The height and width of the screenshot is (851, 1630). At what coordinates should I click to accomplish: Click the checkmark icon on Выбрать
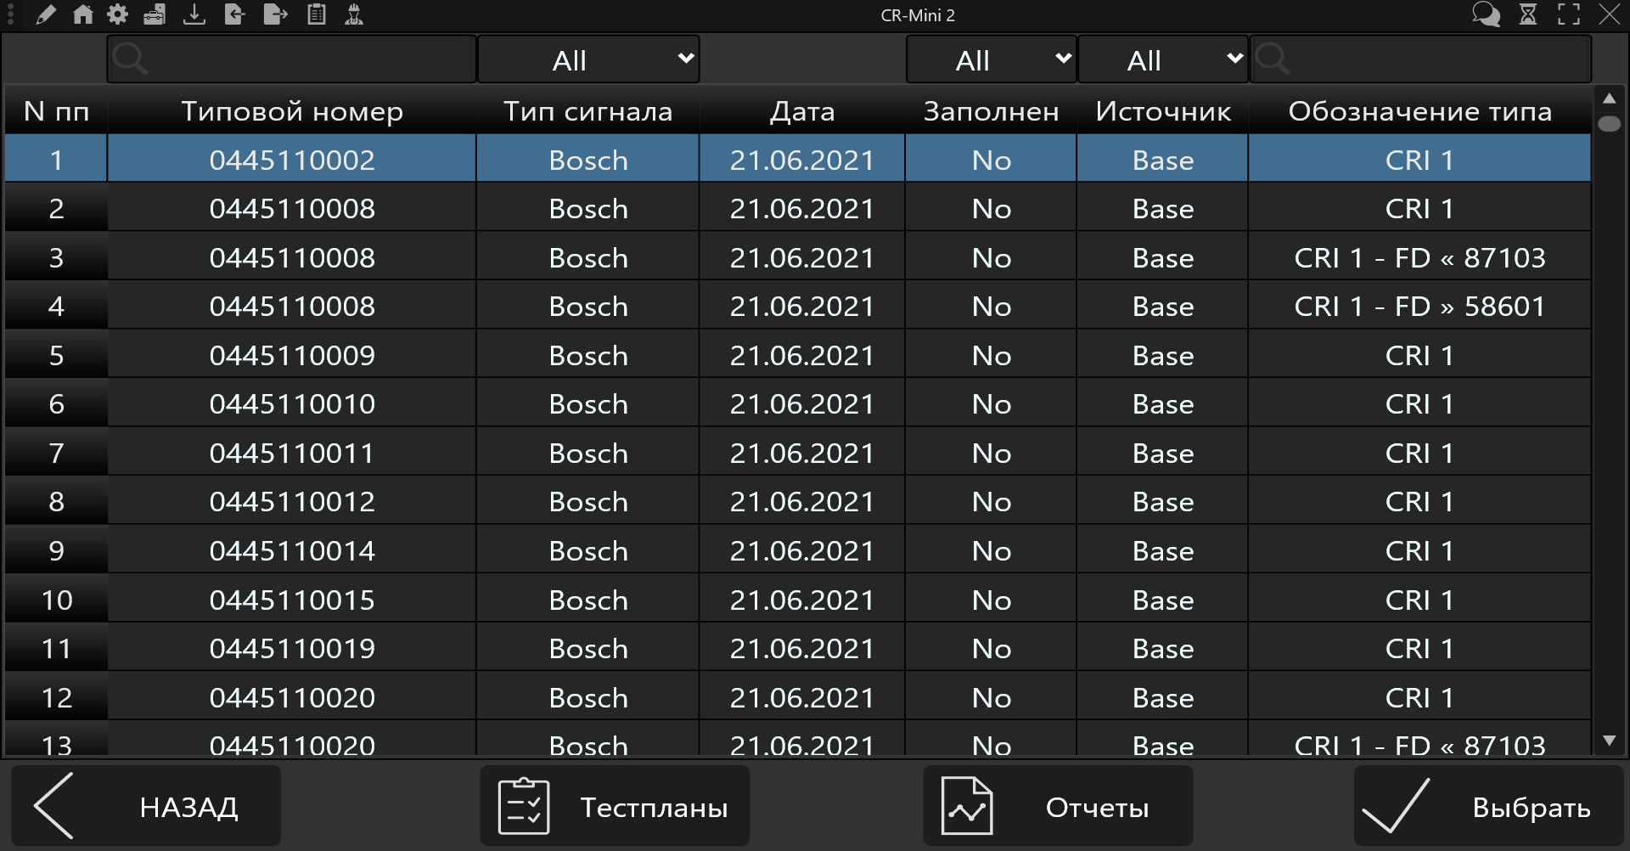1396,806
